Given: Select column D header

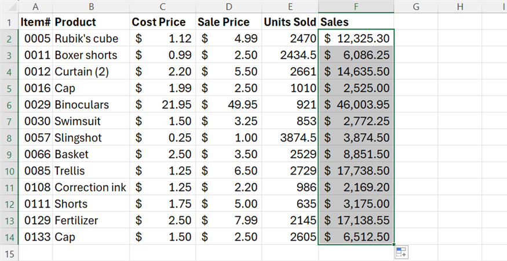Looking at the screenshot, I should [x=229, y=6].
